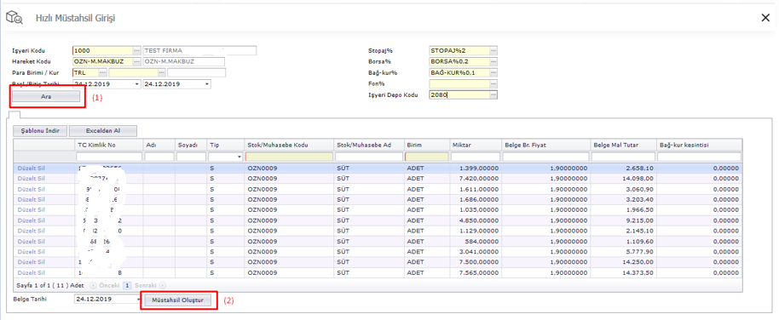The image size is (779, 320).
Task: Focus the Stopaj% field with STOPAJ%2
Action: point(459,50)
